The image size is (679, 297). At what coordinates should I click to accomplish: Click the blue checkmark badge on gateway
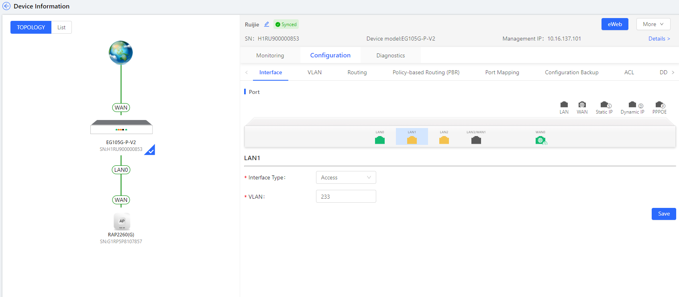click(x=150, y=151)
